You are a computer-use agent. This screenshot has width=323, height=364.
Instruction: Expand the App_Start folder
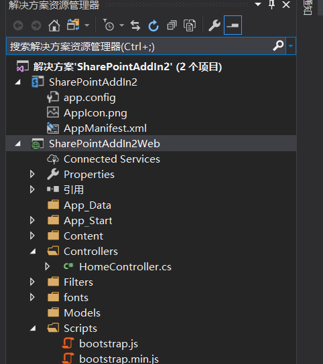32,220
